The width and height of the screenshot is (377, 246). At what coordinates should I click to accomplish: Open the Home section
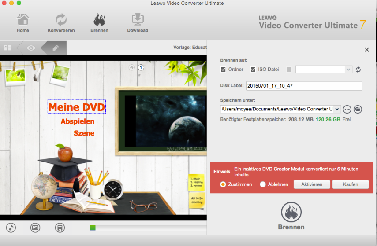[x=23, y=23]
